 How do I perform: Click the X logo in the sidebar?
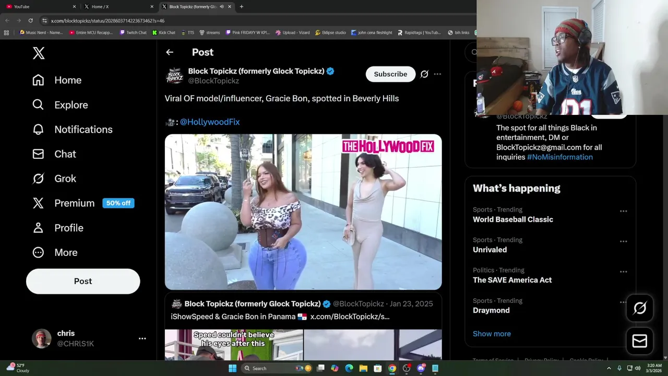[39, 53]
